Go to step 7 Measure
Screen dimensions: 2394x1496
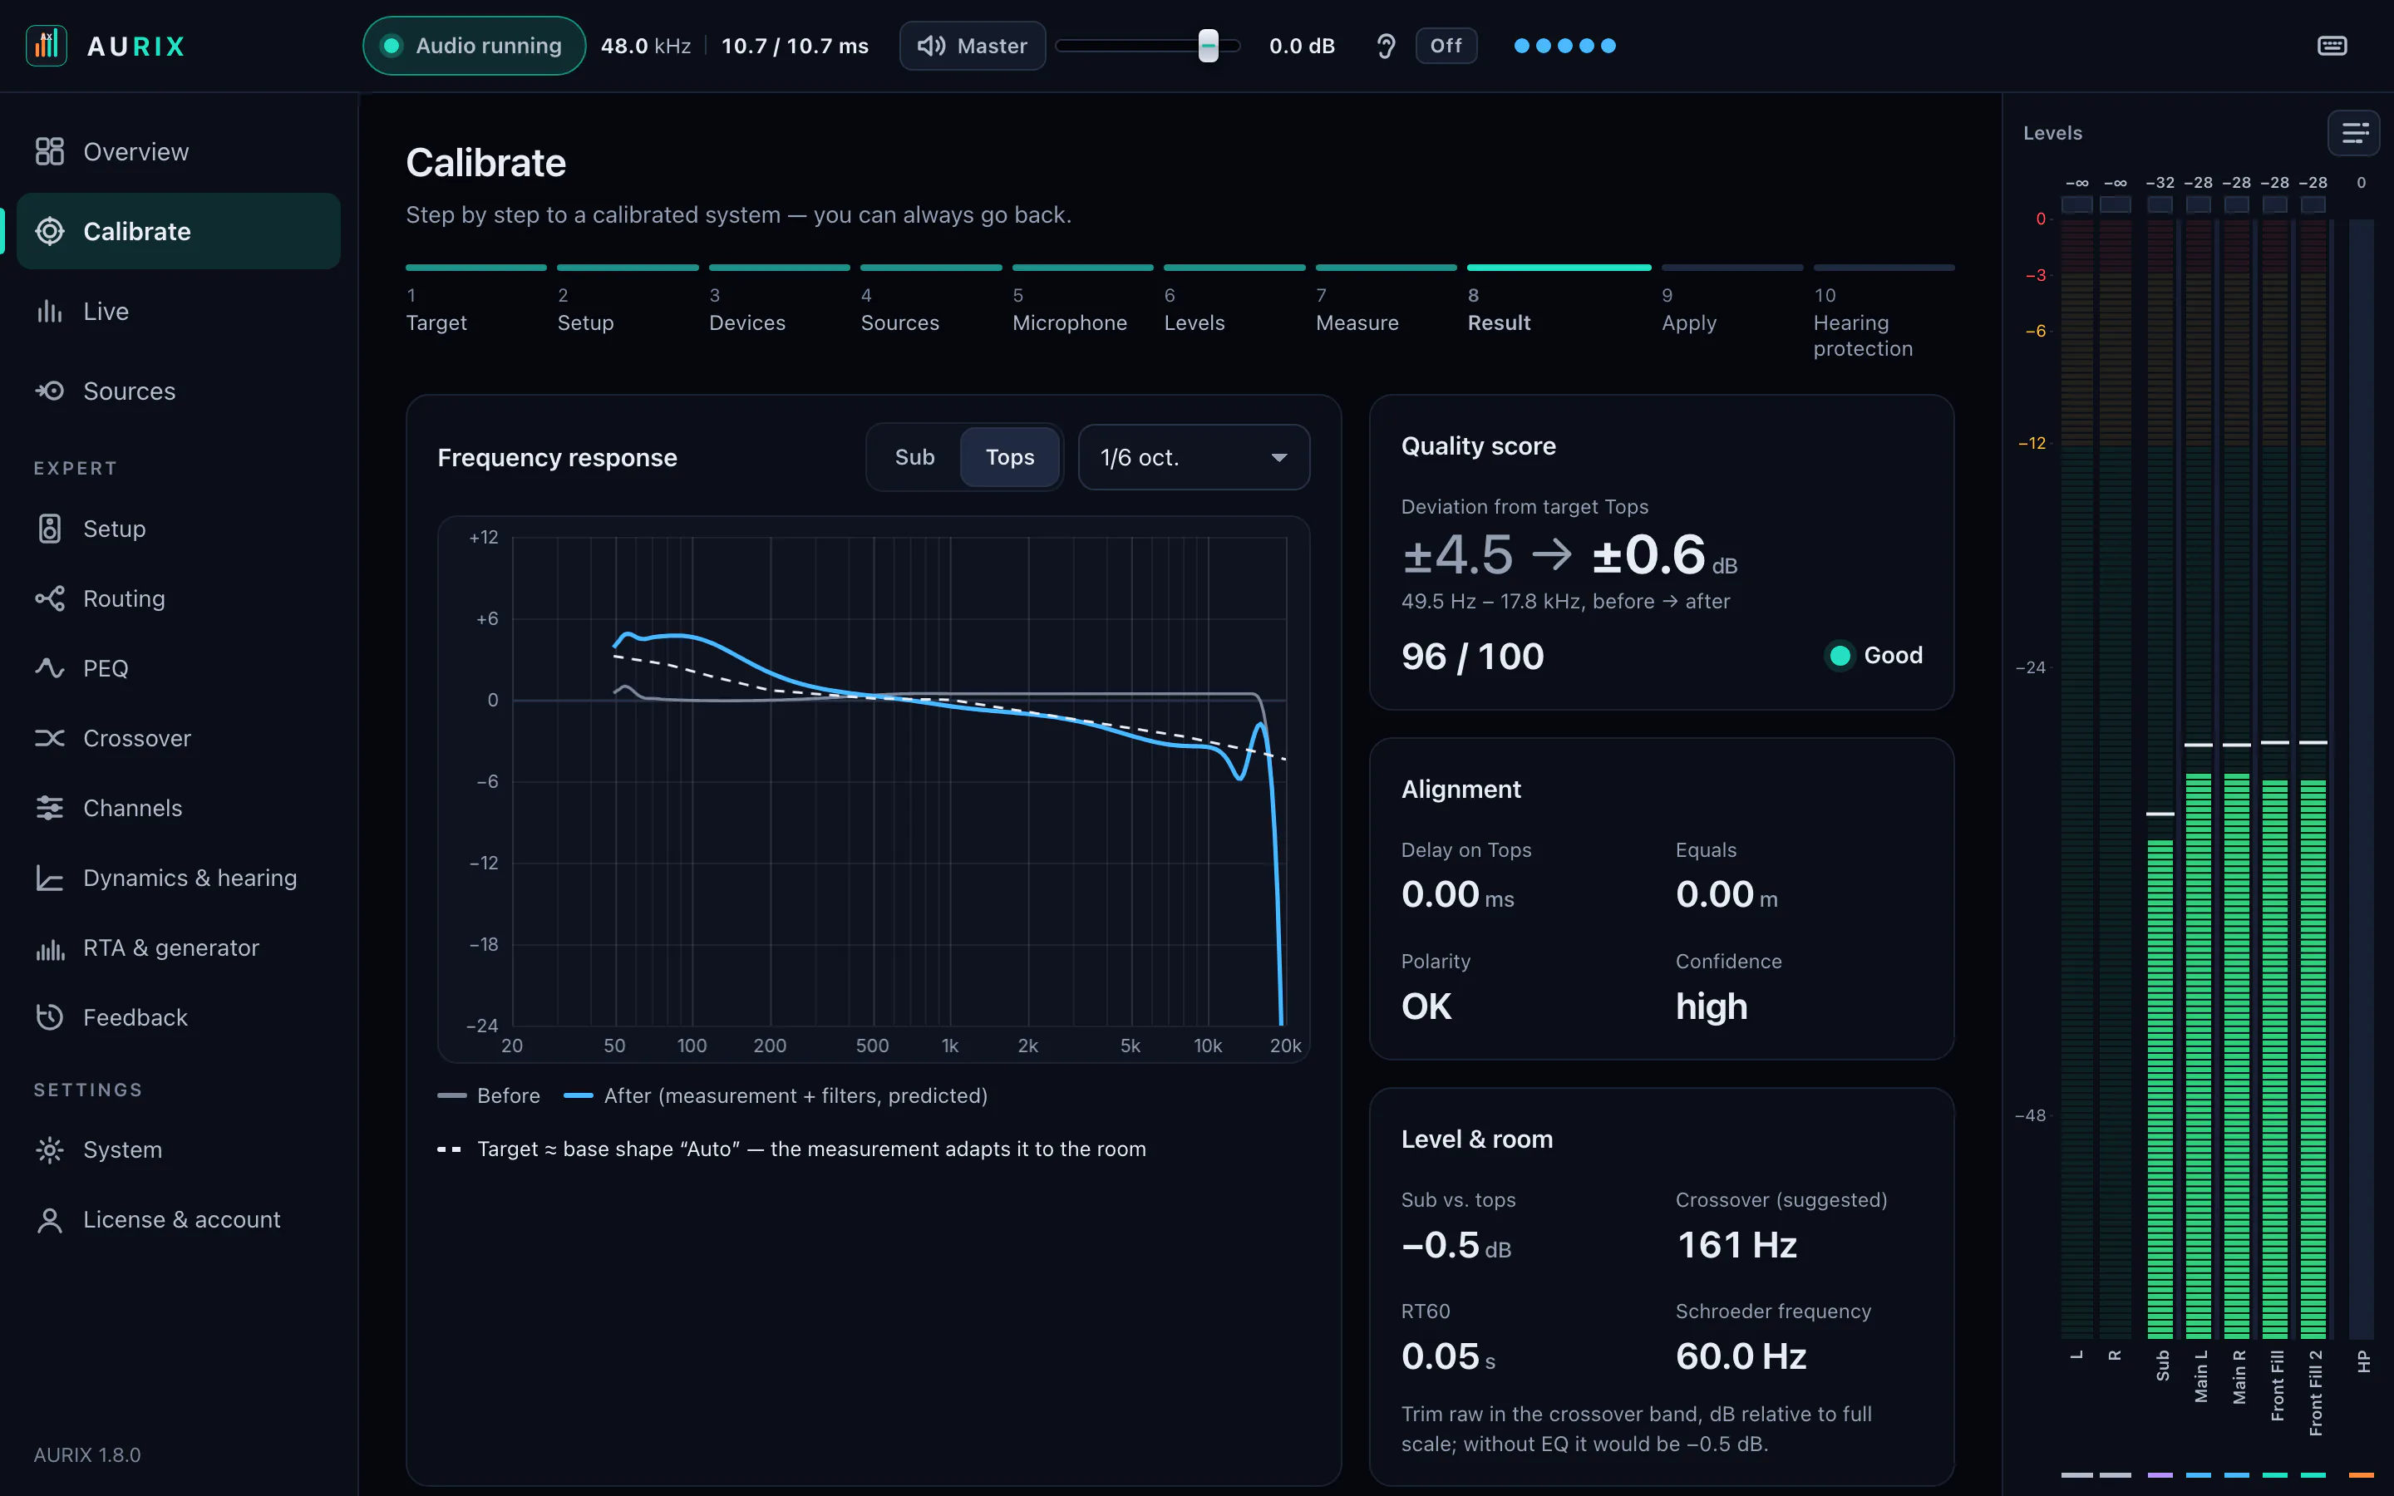pos(1386,302)
